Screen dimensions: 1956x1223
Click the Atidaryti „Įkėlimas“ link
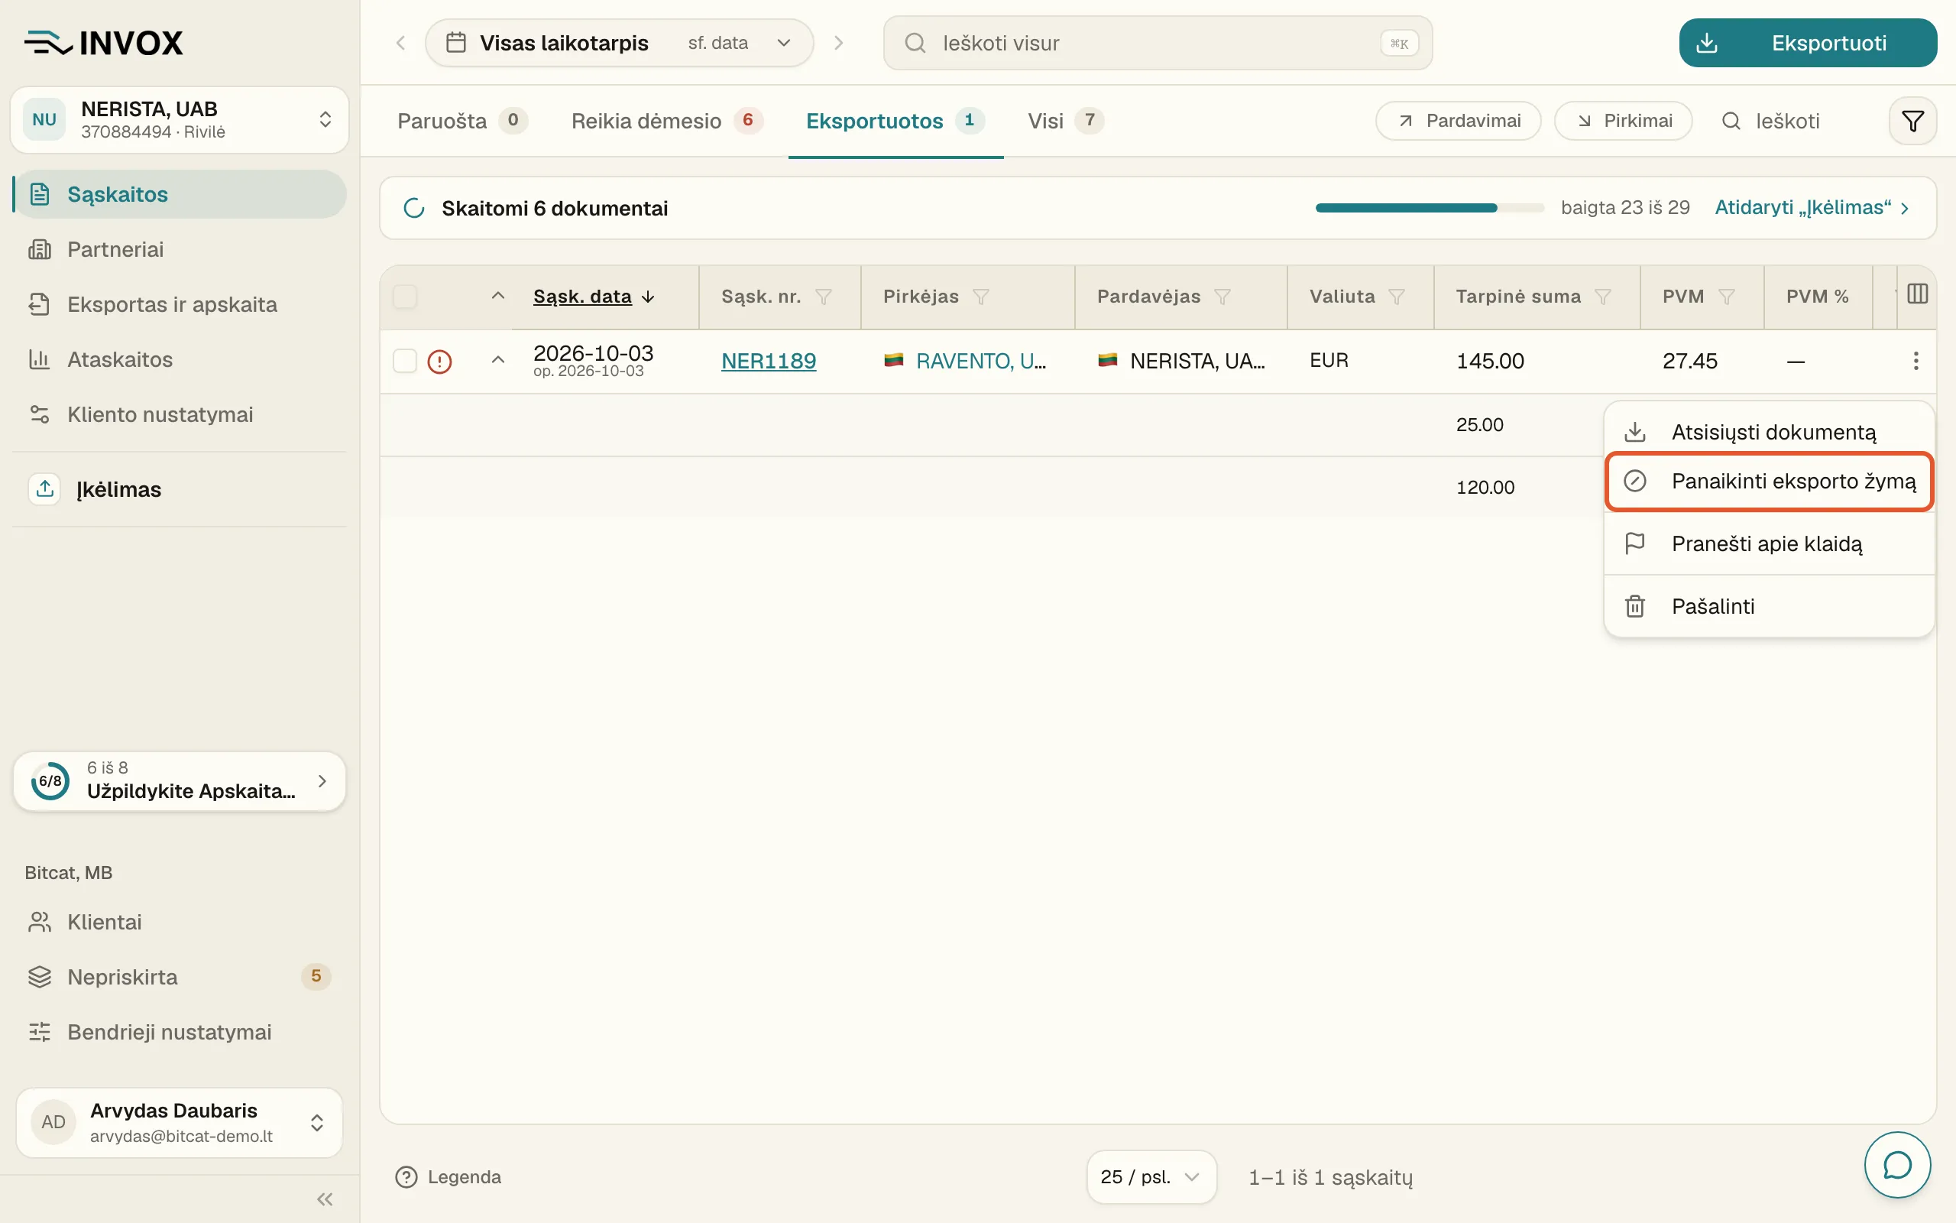1812,208
